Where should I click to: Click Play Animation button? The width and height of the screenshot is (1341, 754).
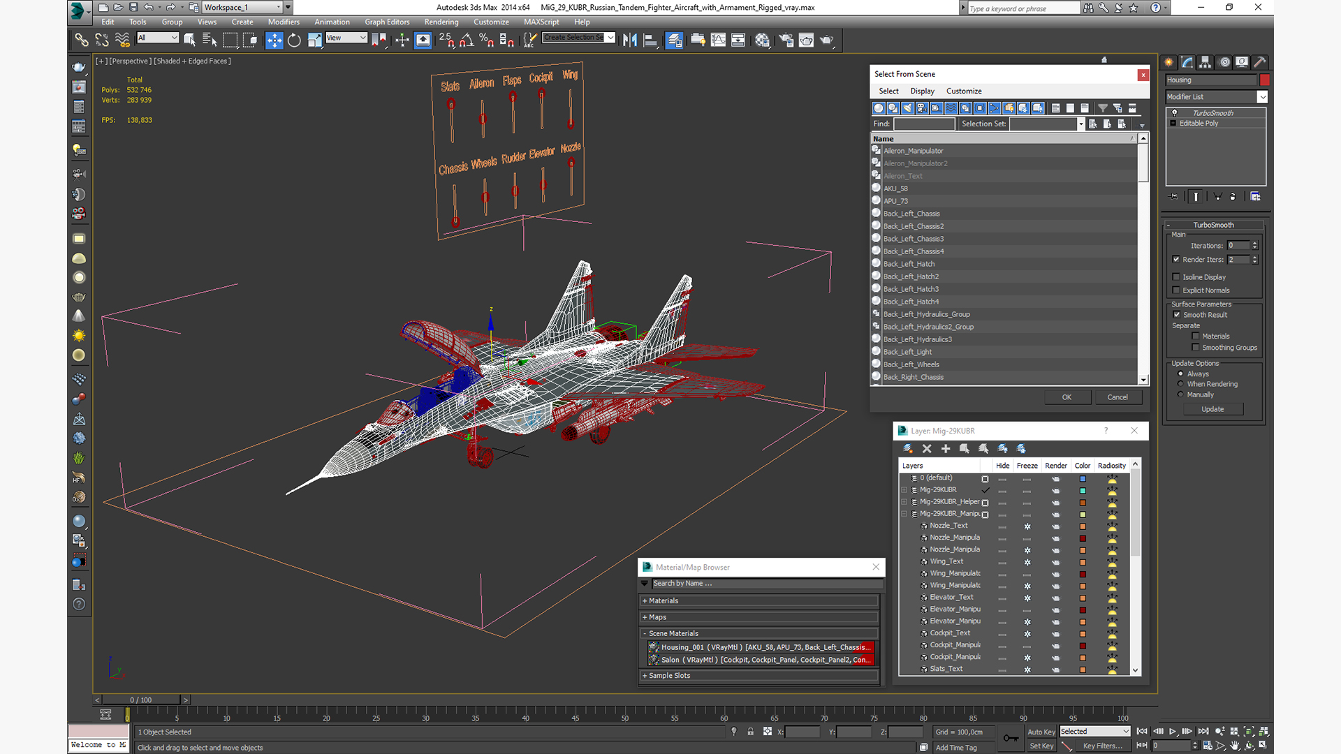tap(1173, 732)
